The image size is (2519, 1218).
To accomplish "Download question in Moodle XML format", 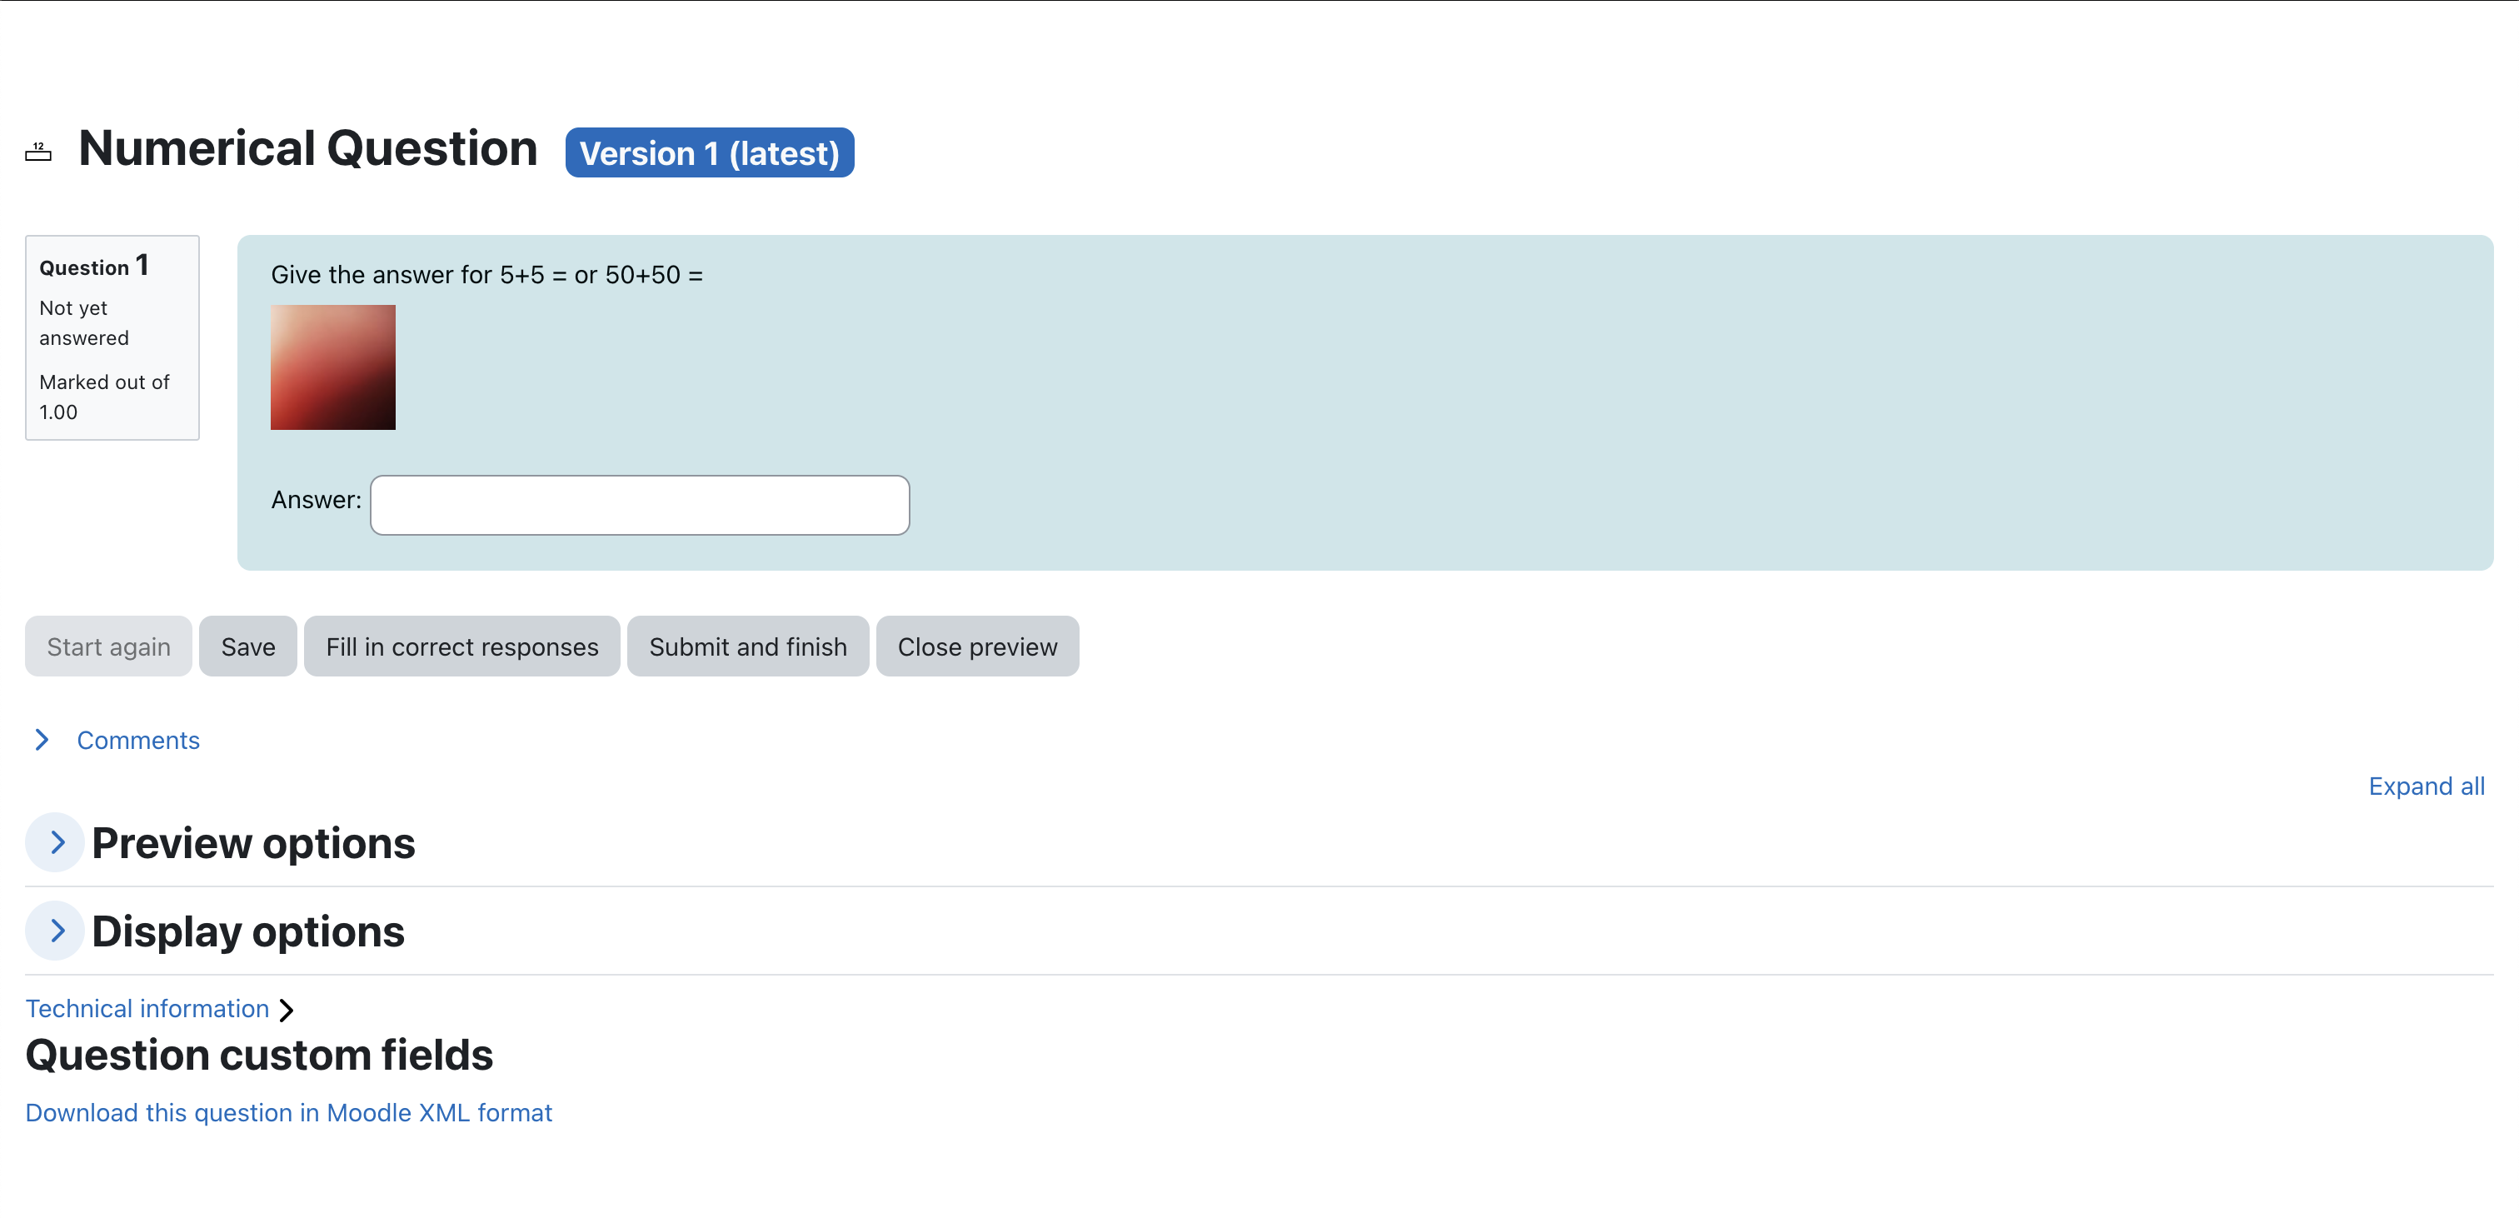I will point(288,1112).
